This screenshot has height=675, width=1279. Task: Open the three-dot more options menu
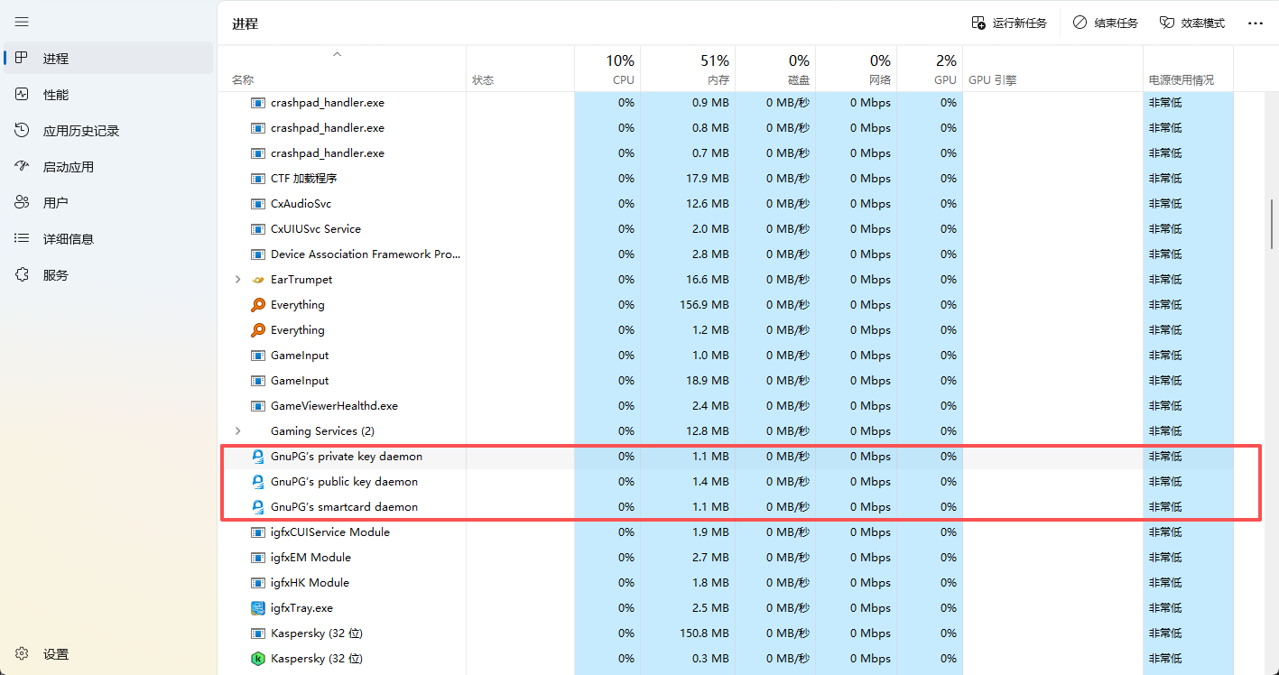pyautogui.click(x=1256, y=23)
